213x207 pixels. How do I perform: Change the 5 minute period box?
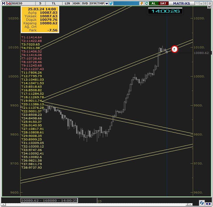point(40,3)
